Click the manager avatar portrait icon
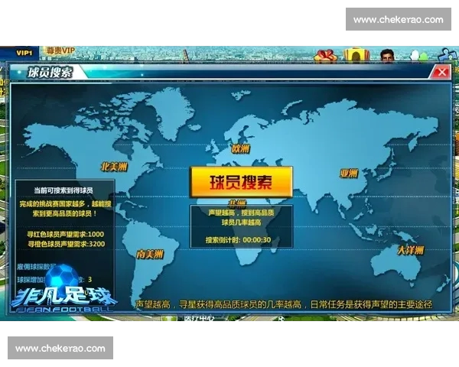 [387, 55]
